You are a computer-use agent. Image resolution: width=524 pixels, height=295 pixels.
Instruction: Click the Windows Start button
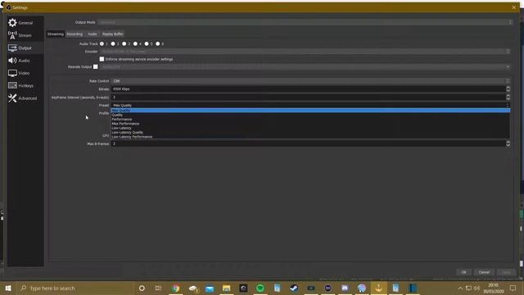click(x=8, y=288)
